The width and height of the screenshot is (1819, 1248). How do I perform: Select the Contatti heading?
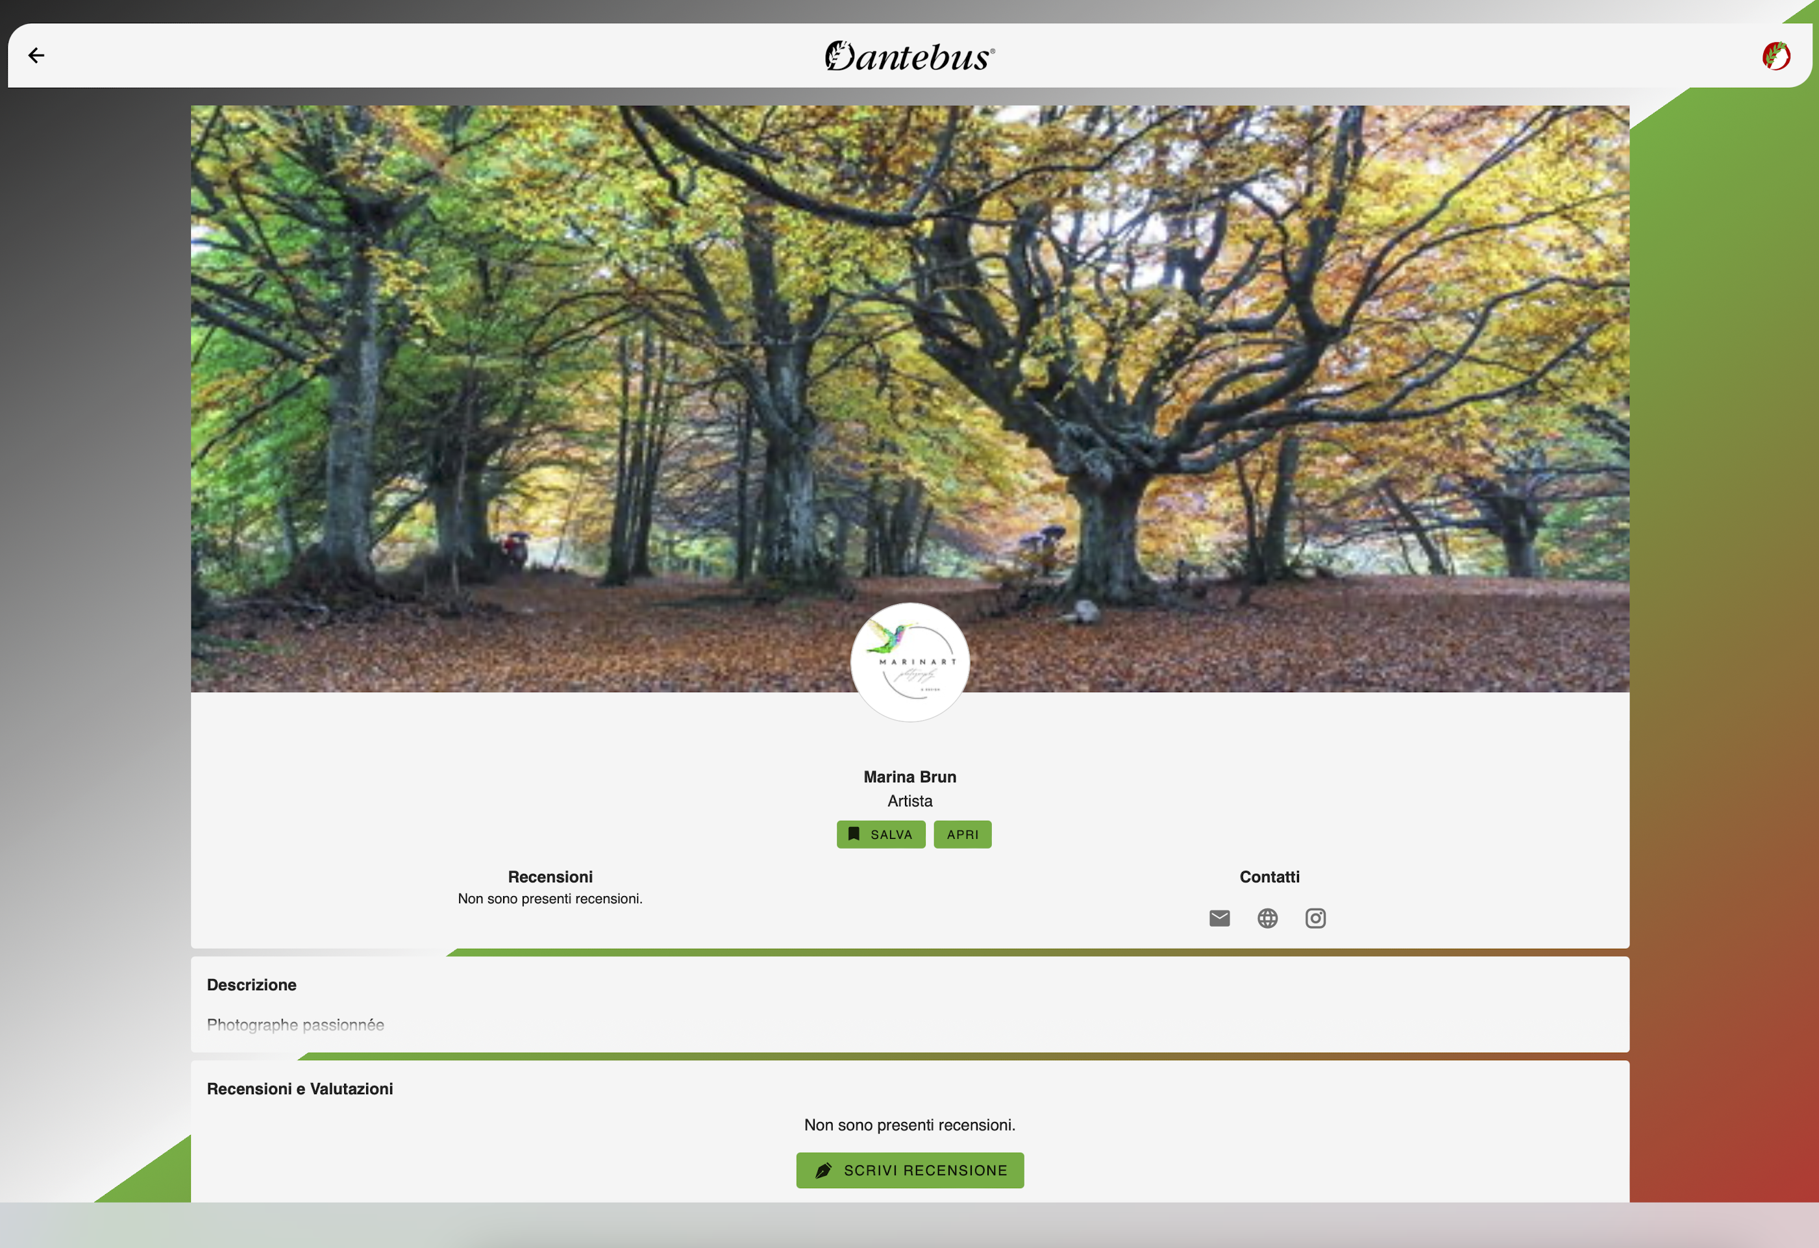1268,877
